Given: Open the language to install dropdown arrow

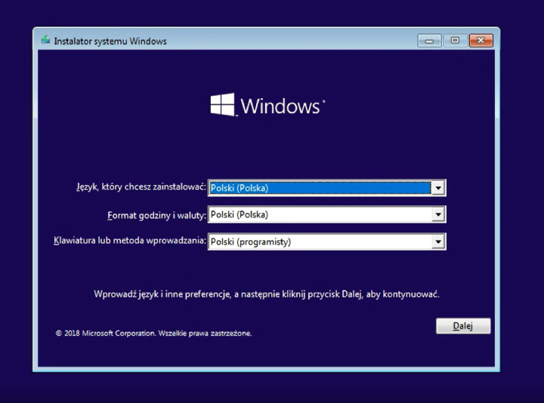Looking at the screenshot, I should (438, 188).
